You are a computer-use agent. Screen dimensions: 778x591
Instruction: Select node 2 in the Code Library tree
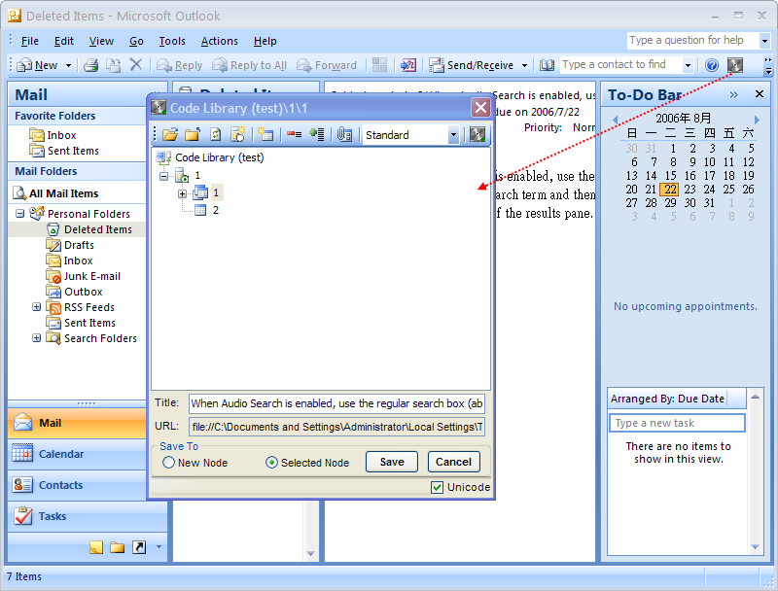point(215,210)
